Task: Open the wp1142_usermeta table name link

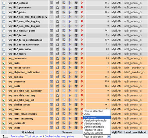Action: click(x=20, y=49)
